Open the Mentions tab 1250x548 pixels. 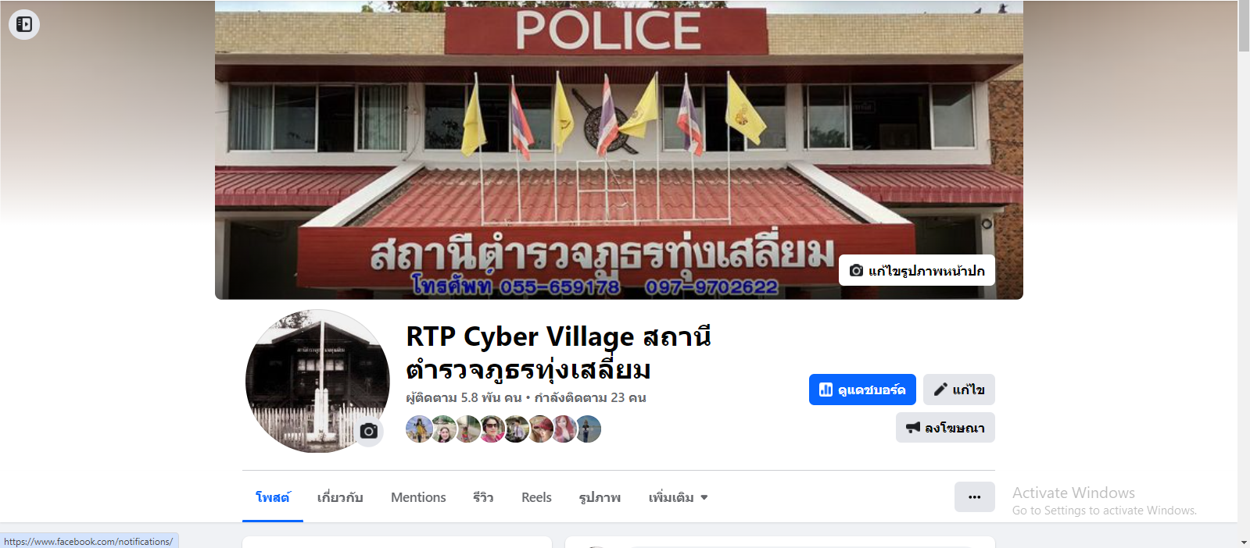(x=418, y=497)
